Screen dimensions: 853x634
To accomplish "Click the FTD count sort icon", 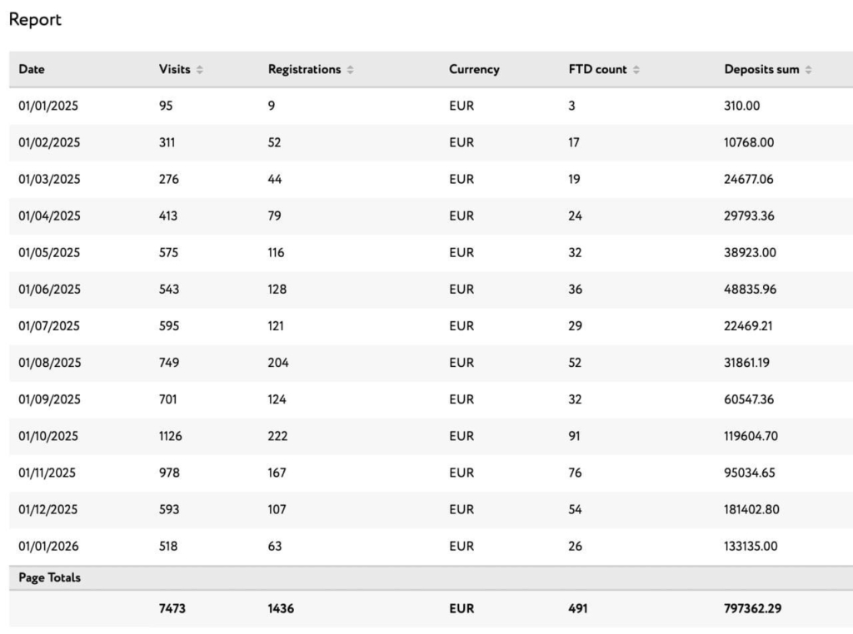I will point(636,70).
